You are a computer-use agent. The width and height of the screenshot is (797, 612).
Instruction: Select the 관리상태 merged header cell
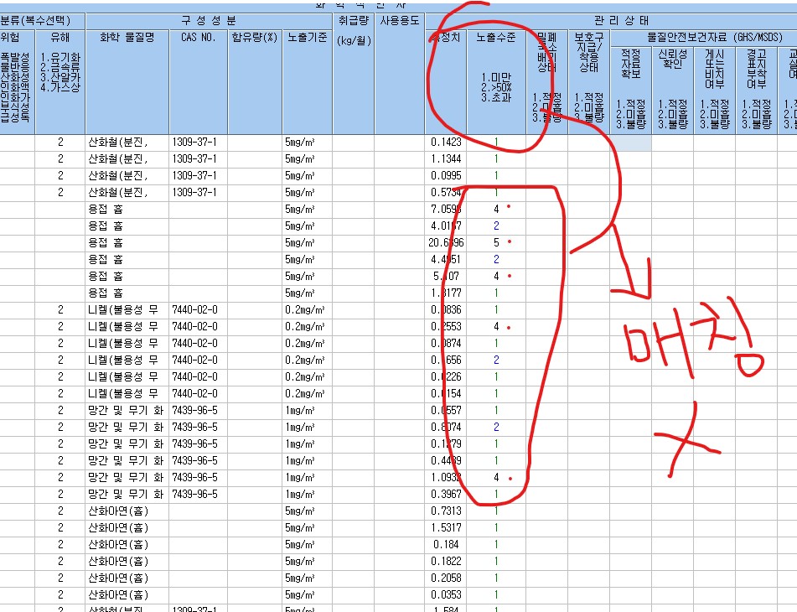click(x=621, y=21)
